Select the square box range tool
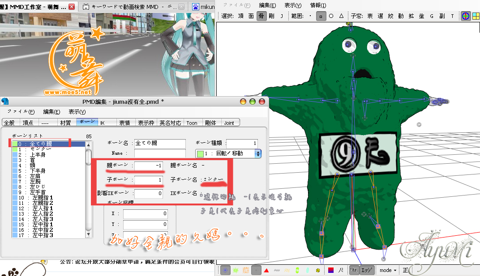The height and width of the screenshot is (276, 480). 321,16
